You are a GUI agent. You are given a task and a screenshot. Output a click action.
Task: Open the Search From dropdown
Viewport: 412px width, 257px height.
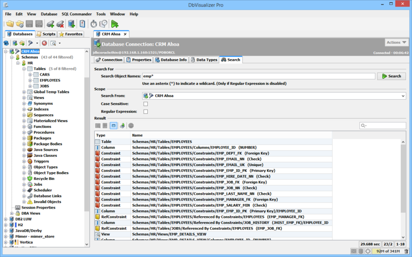274,96
